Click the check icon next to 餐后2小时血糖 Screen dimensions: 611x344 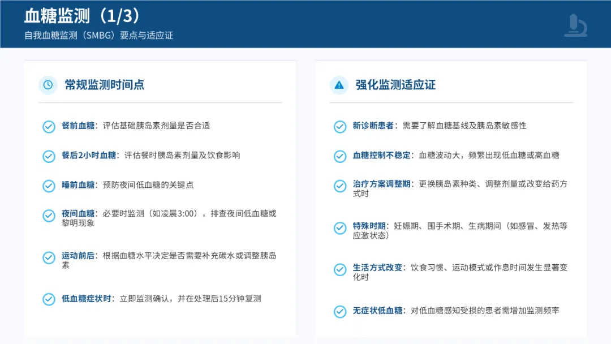[49, 156]
